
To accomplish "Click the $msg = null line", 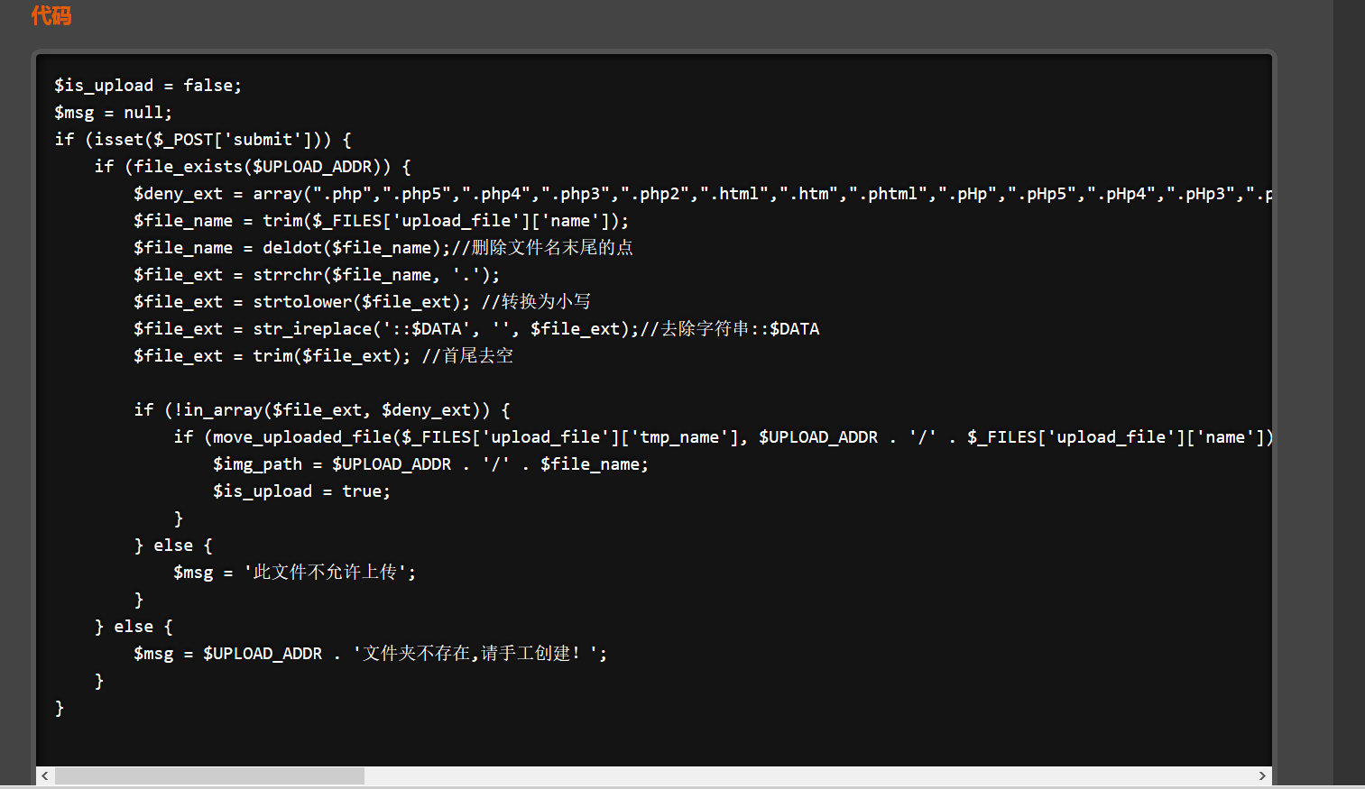I will pyautogui.click(x=113, y=113).
